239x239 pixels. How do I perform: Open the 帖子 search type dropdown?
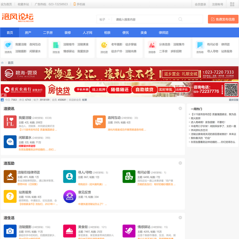[x=104, y=19]
